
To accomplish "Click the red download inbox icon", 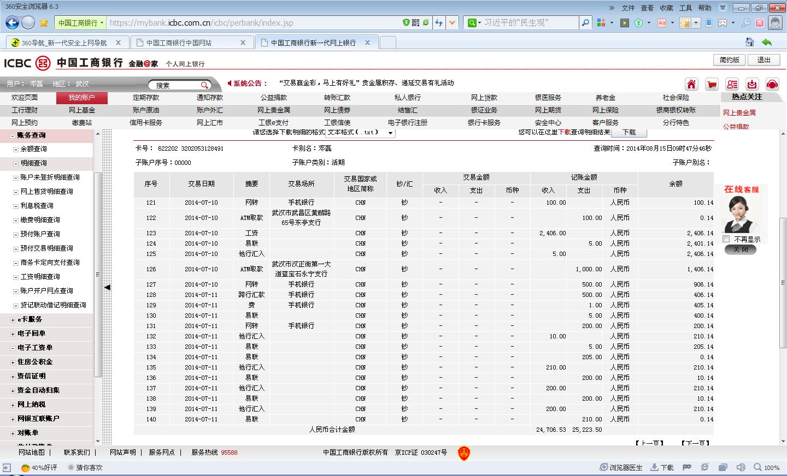I will coord(752,84).
